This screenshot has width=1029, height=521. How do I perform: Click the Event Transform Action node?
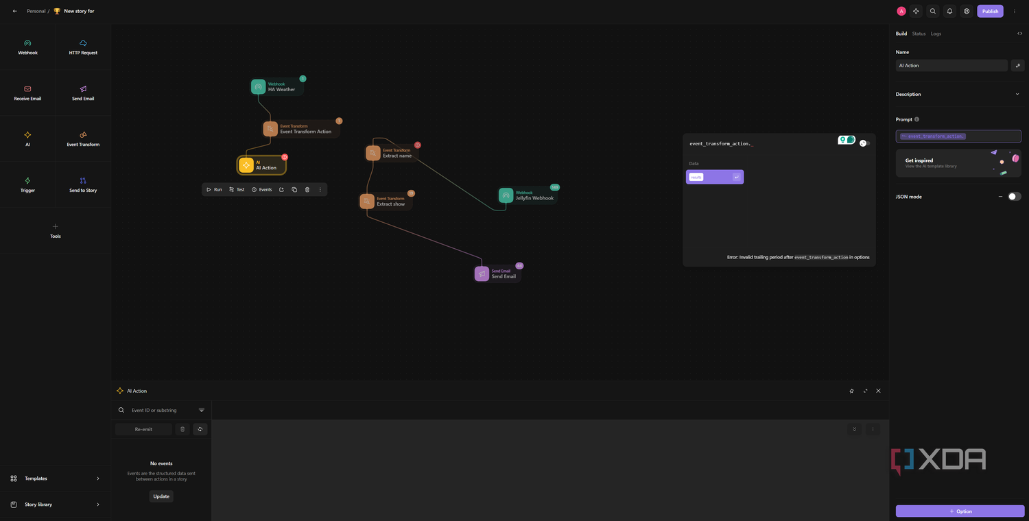click(x=300, y=129)
